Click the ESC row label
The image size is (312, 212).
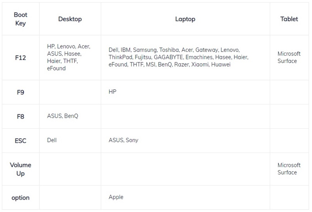(x=20, y=141)
